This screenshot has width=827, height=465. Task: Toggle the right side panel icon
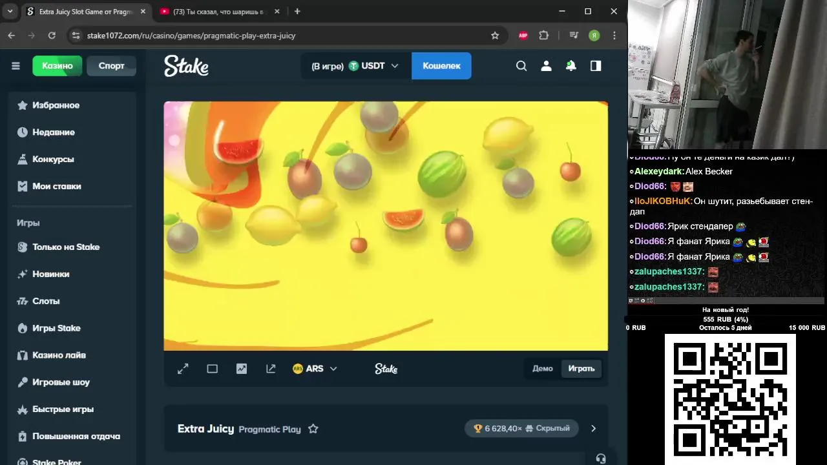tap(596, 66)
